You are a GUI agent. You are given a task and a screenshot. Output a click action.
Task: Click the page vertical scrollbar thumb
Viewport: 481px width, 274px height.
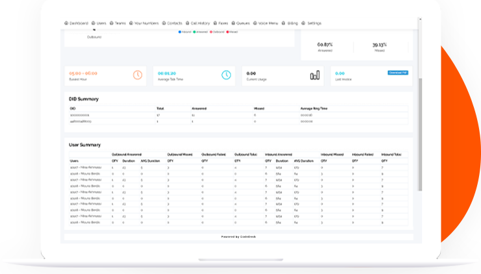[421, 134]
